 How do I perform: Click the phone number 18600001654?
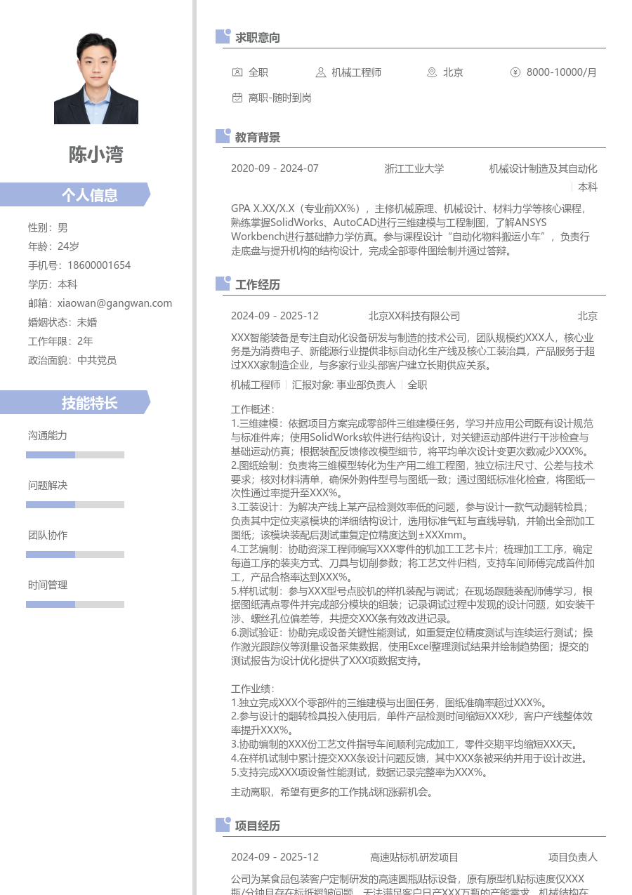pyautogui.click(x=99, y=265)
